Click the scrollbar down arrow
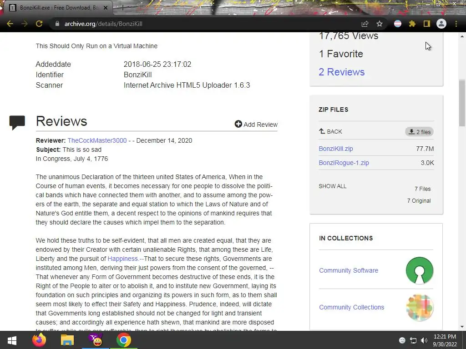The image size is (466, 349). click(462, 327)
